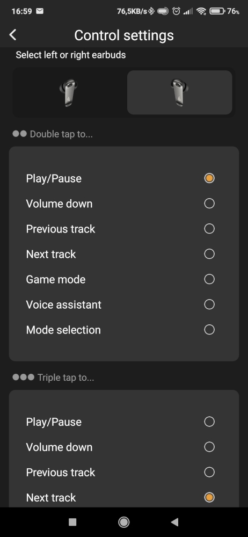248x537 pixels.
Task: Tap the battery status icon
Action: point(217,11)
